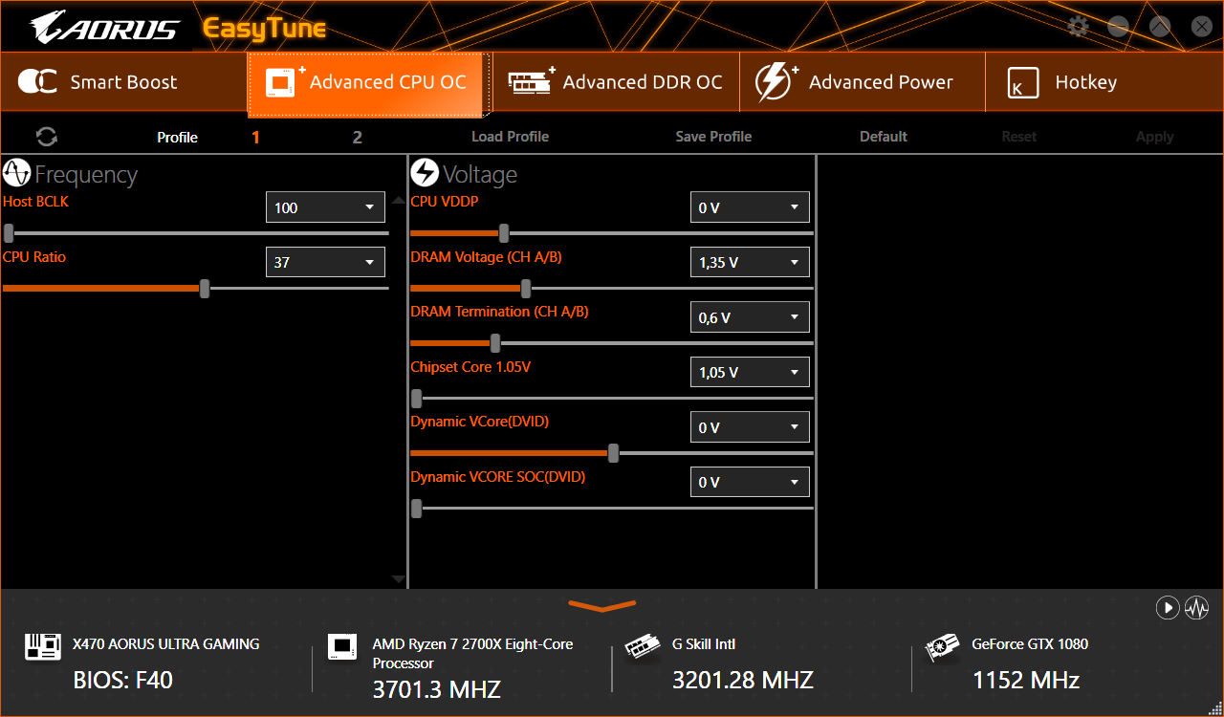
Task: Open the CPU Ratio dropdown
Action: (325, 262)
